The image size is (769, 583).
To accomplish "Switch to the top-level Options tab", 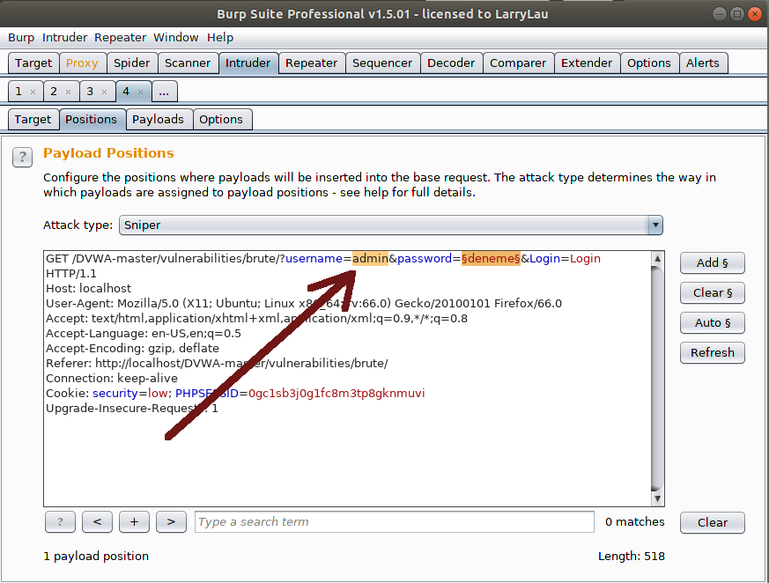I will coord(649,63).
